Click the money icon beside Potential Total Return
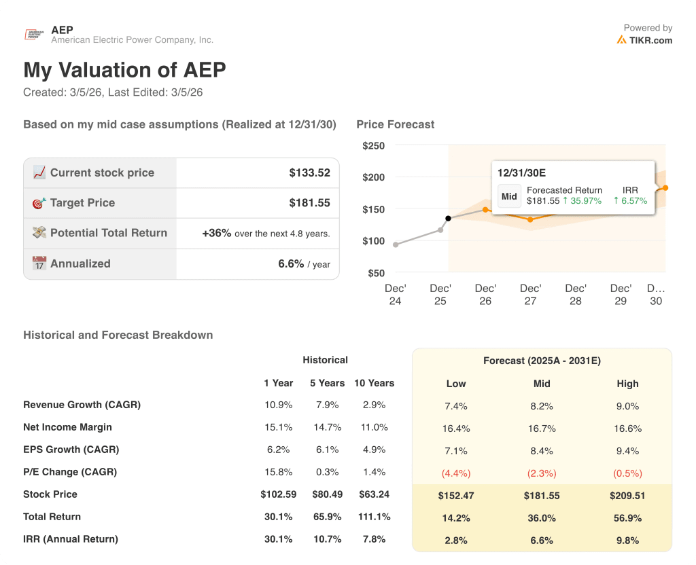Image resolution: width=696 pixels, height=565 pixels. coord(39,232)
